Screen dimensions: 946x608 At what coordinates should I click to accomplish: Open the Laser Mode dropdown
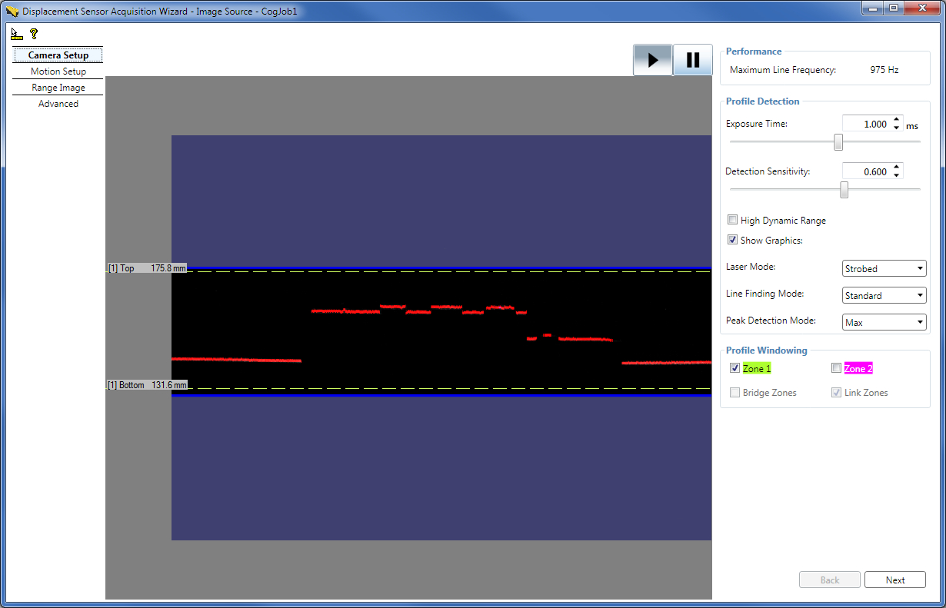883,268
